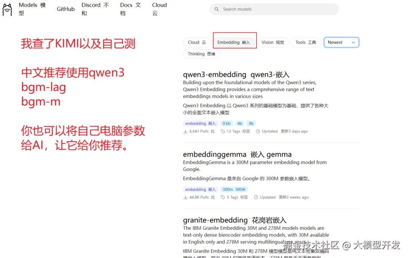Select the 8b size tag
The height and width of the screenshot is (258, 408).
(x=251, y=124)
